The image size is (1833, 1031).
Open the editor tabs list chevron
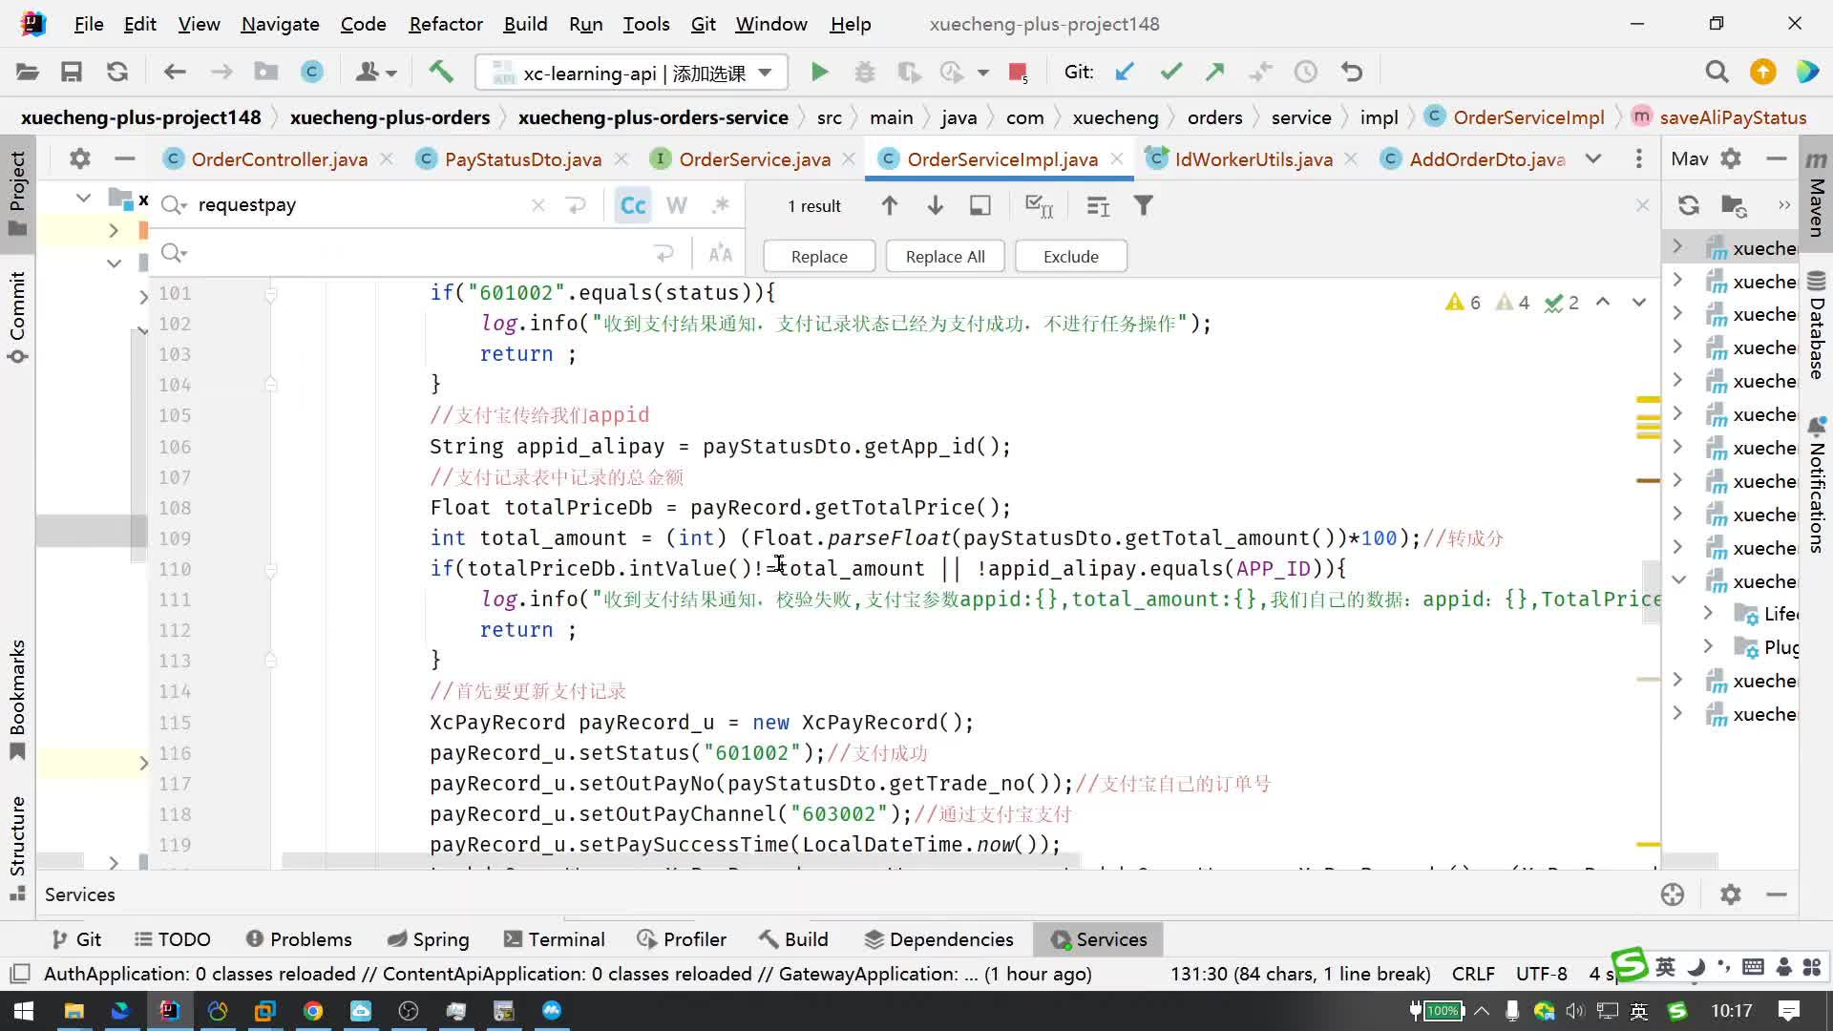[1593, 158]
